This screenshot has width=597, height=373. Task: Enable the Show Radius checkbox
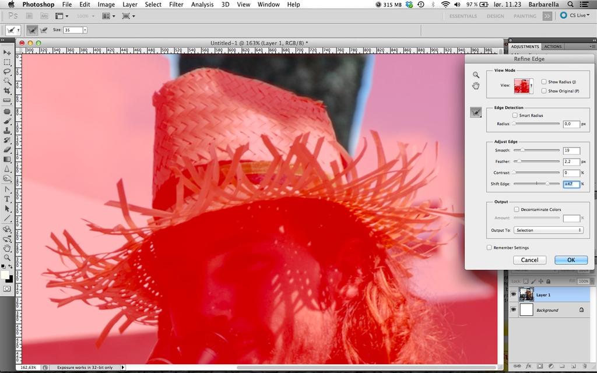tap(544, 82)
